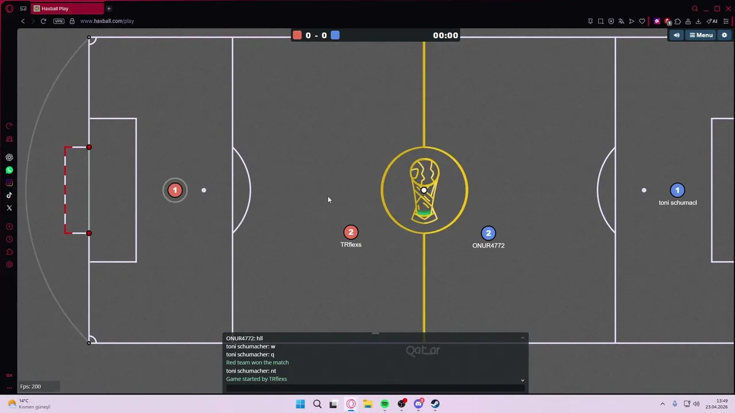Go back to previous page
The image size is (735, 413).
[x=23, y=21]
